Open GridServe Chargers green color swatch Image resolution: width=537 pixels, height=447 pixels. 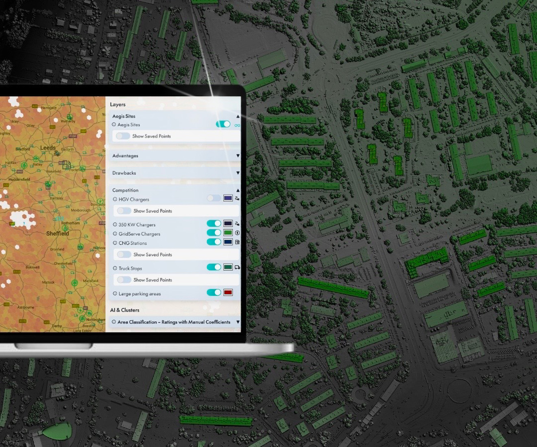click(228, 232)
